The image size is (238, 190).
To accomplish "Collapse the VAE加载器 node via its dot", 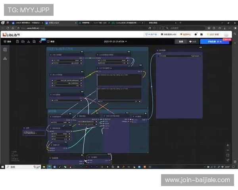I will coord(50,95).
